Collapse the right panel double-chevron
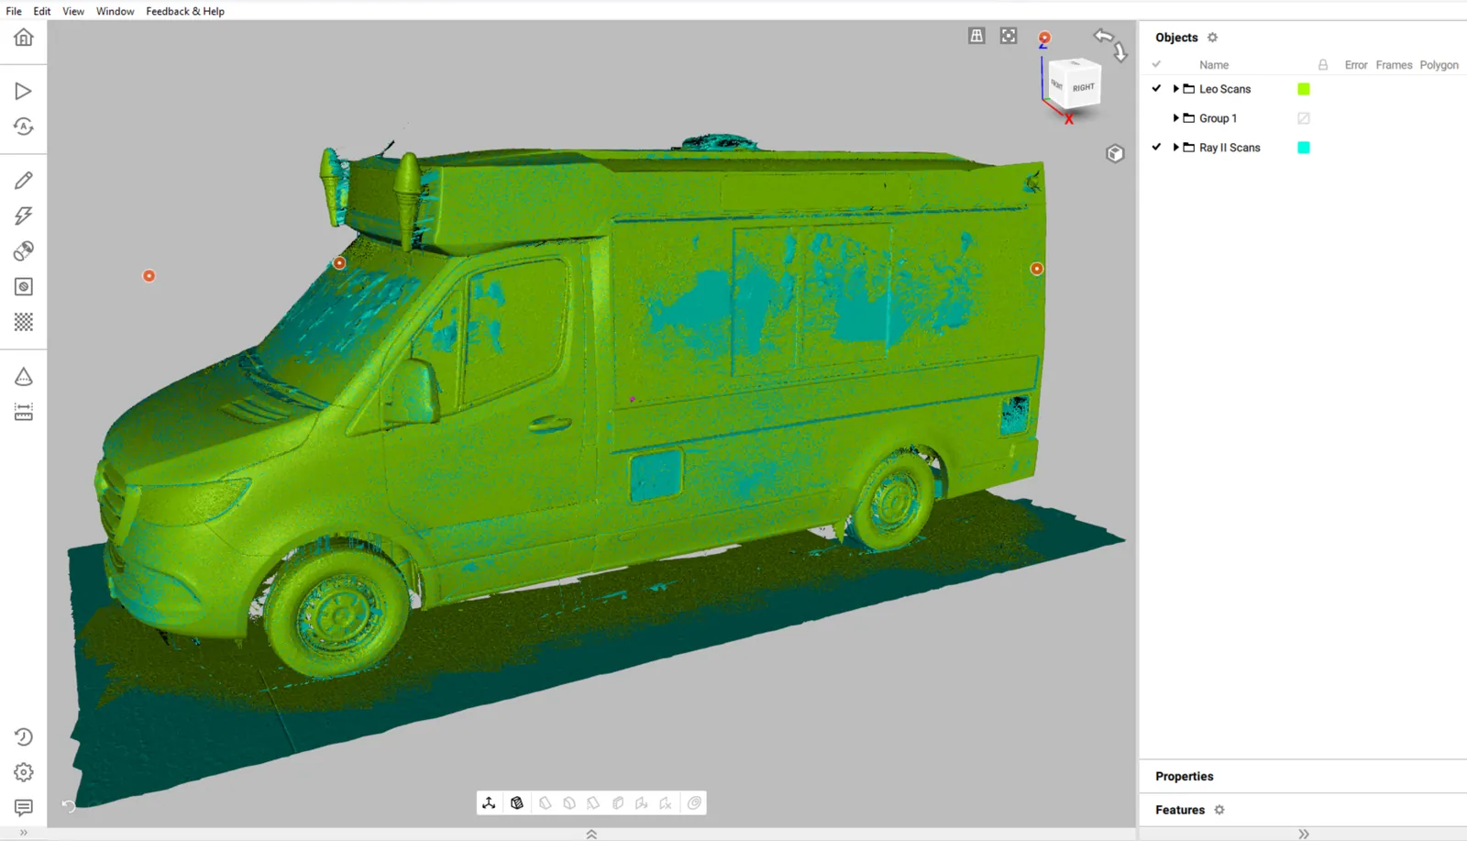 tap(1304, 835)
